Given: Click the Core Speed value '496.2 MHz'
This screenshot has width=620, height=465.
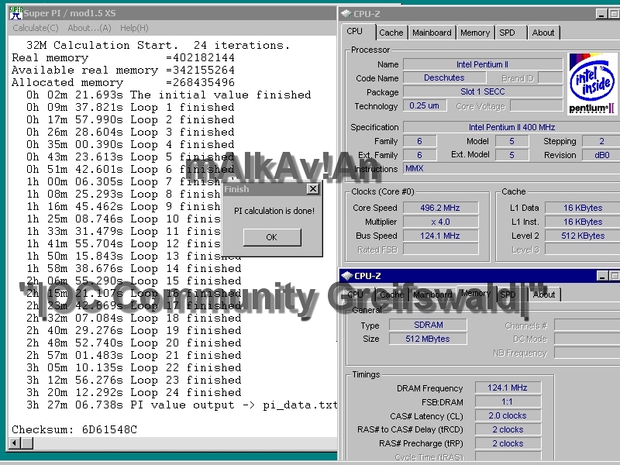Looking at the screenshot, I should pyautogui.click(x=440, y=208).
